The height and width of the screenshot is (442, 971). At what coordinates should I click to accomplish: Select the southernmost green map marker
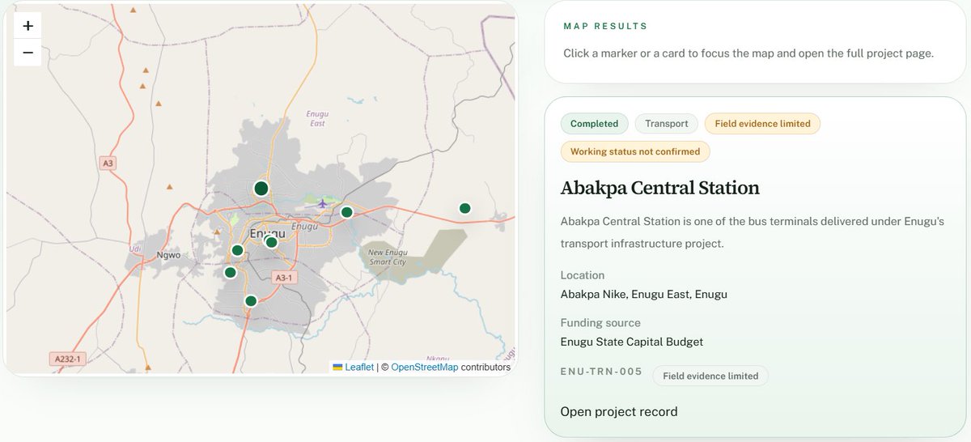coord(251,300)
